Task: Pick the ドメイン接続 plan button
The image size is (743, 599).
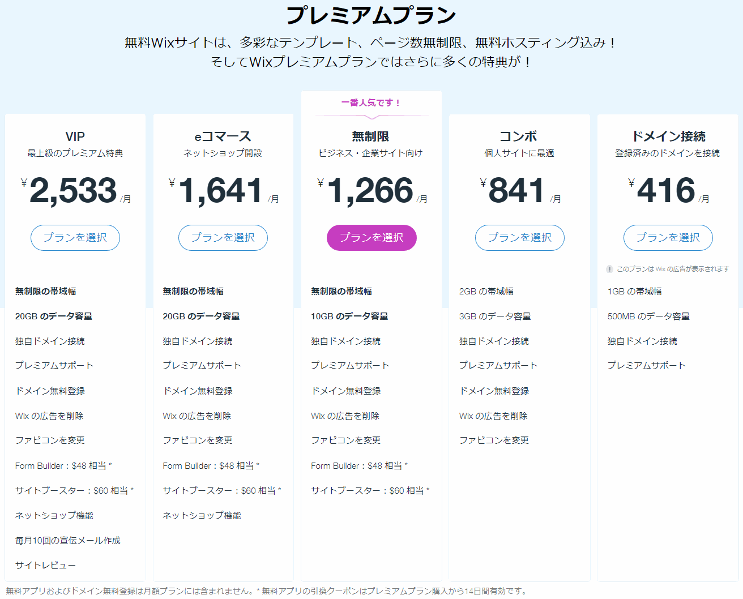Action: 668,238
